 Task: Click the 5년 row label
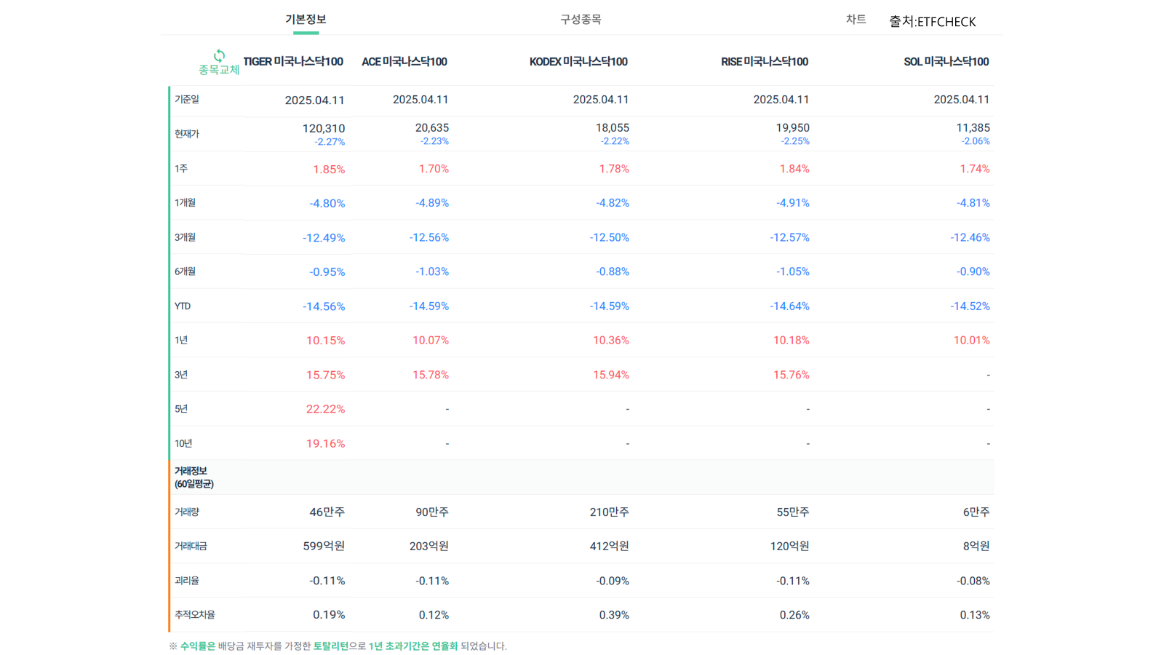point(181,409)
